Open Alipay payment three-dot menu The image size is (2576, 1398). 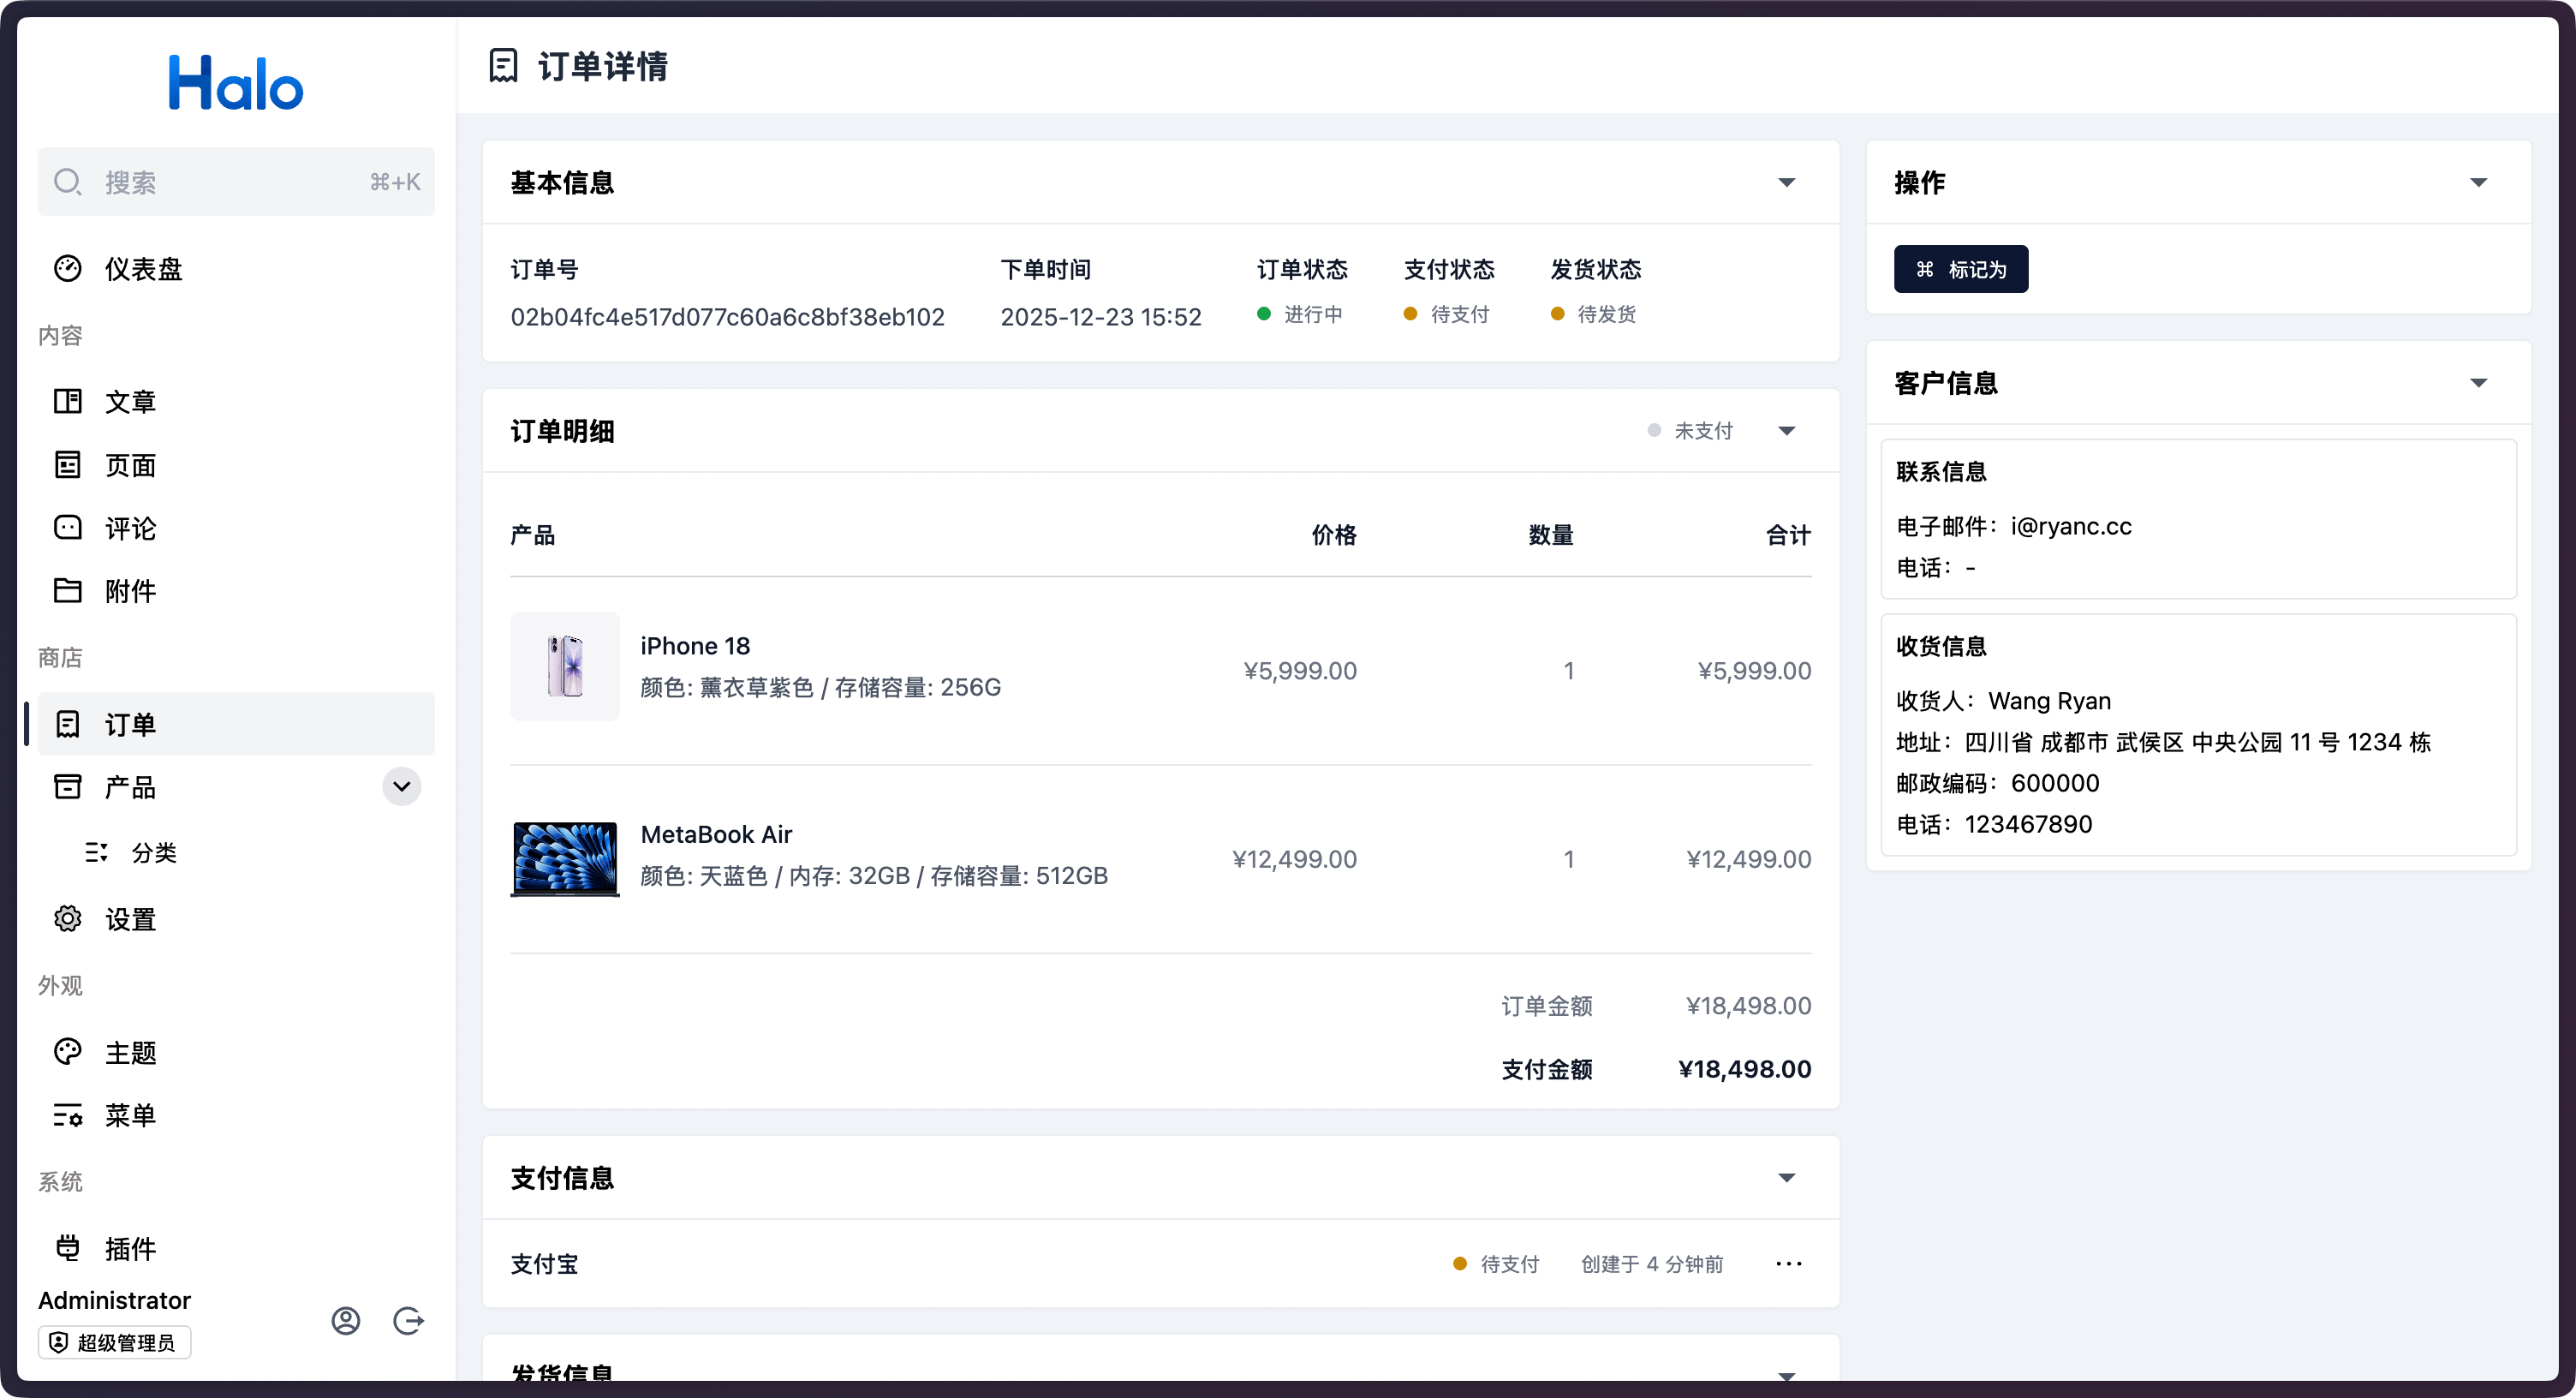1788,1264
